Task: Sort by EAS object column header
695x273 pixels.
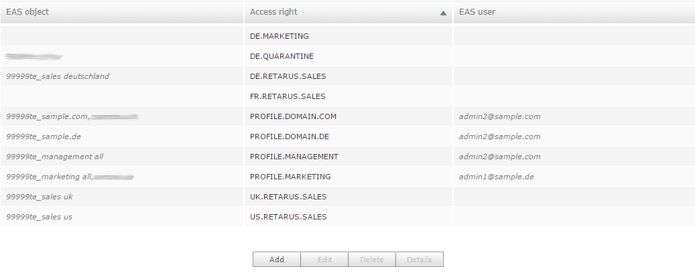Action: point(27,12)
